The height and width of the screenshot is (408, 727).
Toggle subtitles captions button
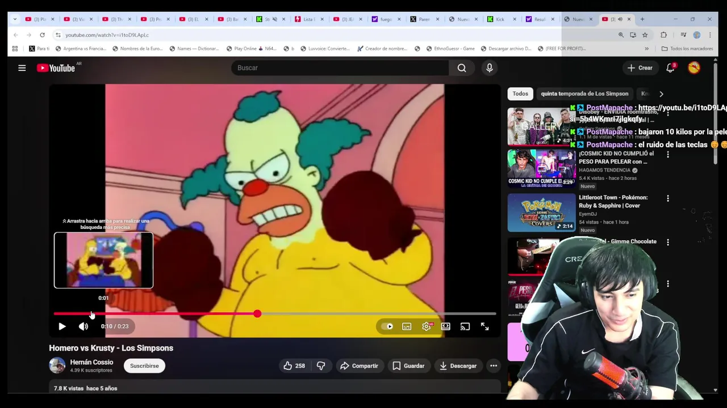pos(407,326)
